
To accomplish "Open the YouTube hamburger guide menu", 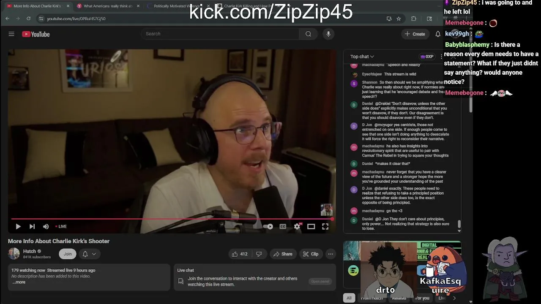I will 11,34.
